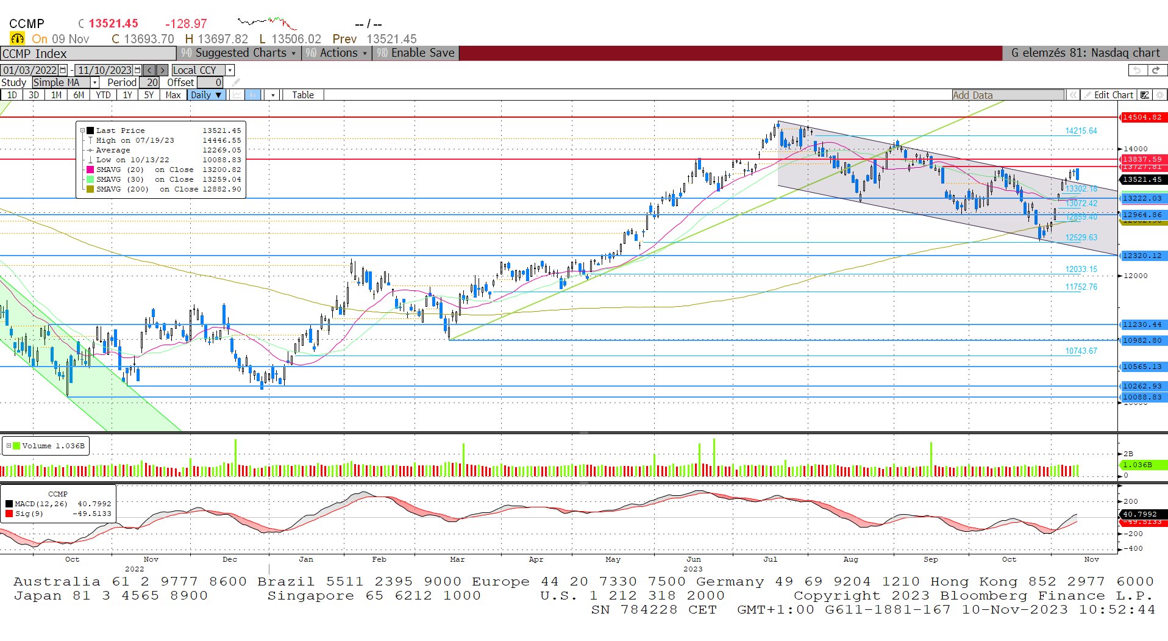Click the start date field 01/03/2022
This screenshot has height=641, width=1168.
[30, 70]
